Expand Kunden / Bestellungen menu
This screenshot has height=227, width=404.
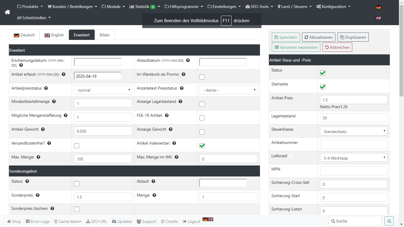(x=72, y=7)
